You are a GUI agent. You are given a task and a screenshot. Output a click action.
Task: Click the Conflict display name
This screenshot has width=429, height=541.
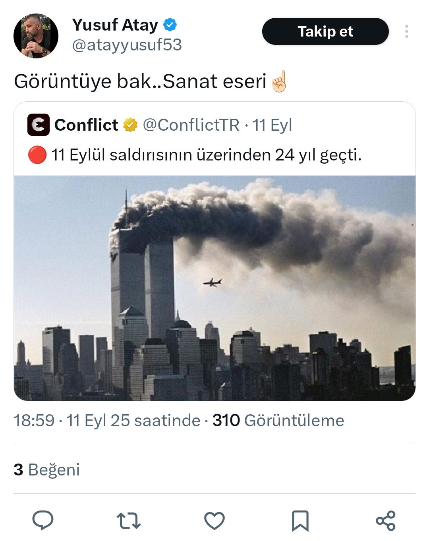tap(86, 125)
